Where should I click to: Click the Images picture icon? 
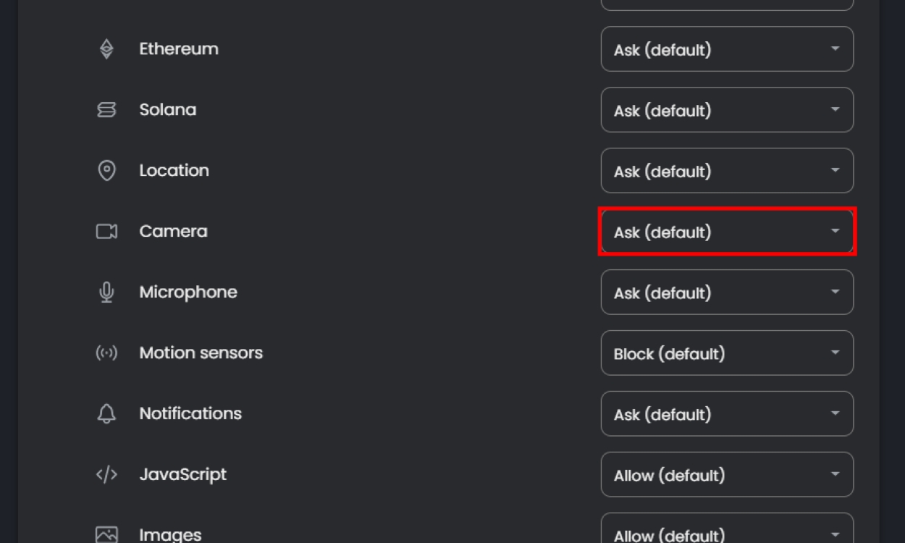pos(106,534)
